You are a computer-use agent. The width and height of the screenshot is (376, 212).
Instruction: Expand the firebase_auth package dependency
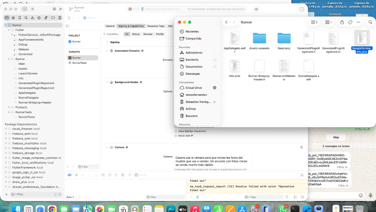click(x=6, y=134)
